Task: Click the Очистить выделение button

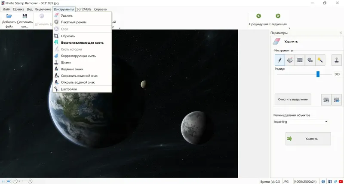Action: [x=293, y=100]
